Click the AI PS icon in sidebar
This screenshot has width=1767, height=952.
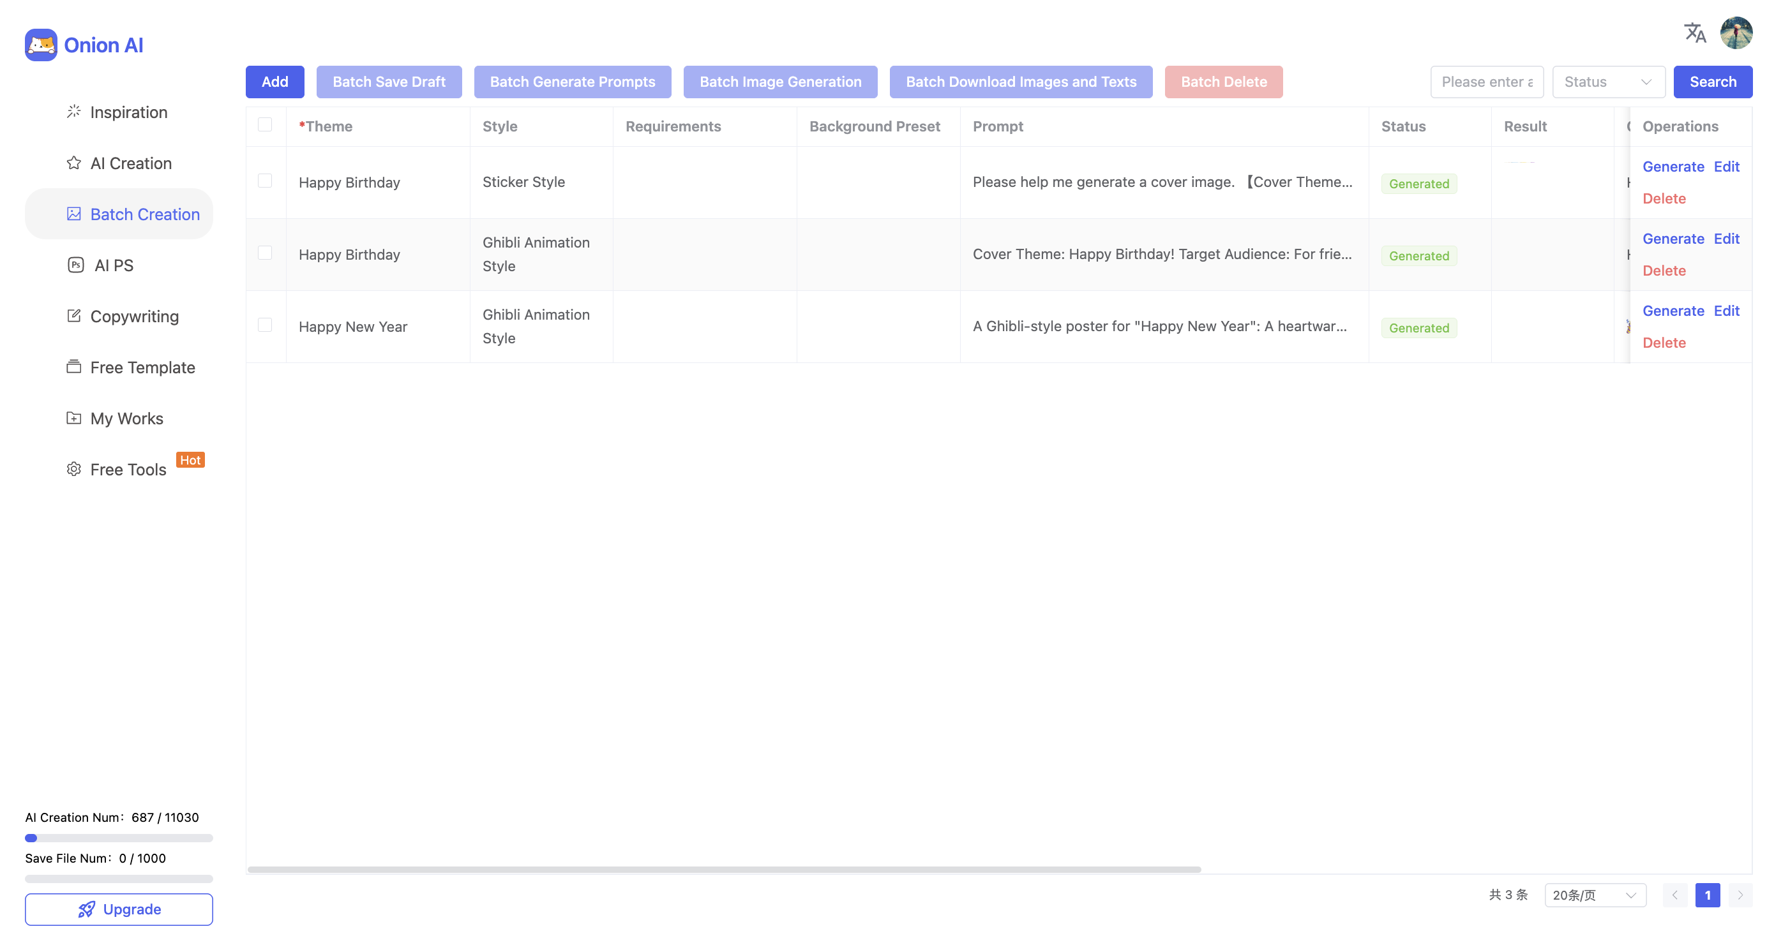coord(75,265)
